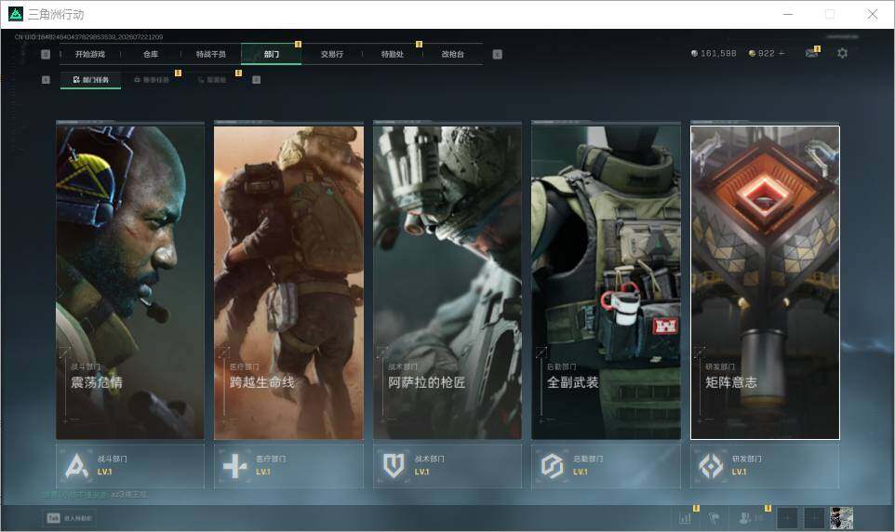Select the 医疗部门 cross emblem icon
895x532 pixels.
click(x=234, y=466)
